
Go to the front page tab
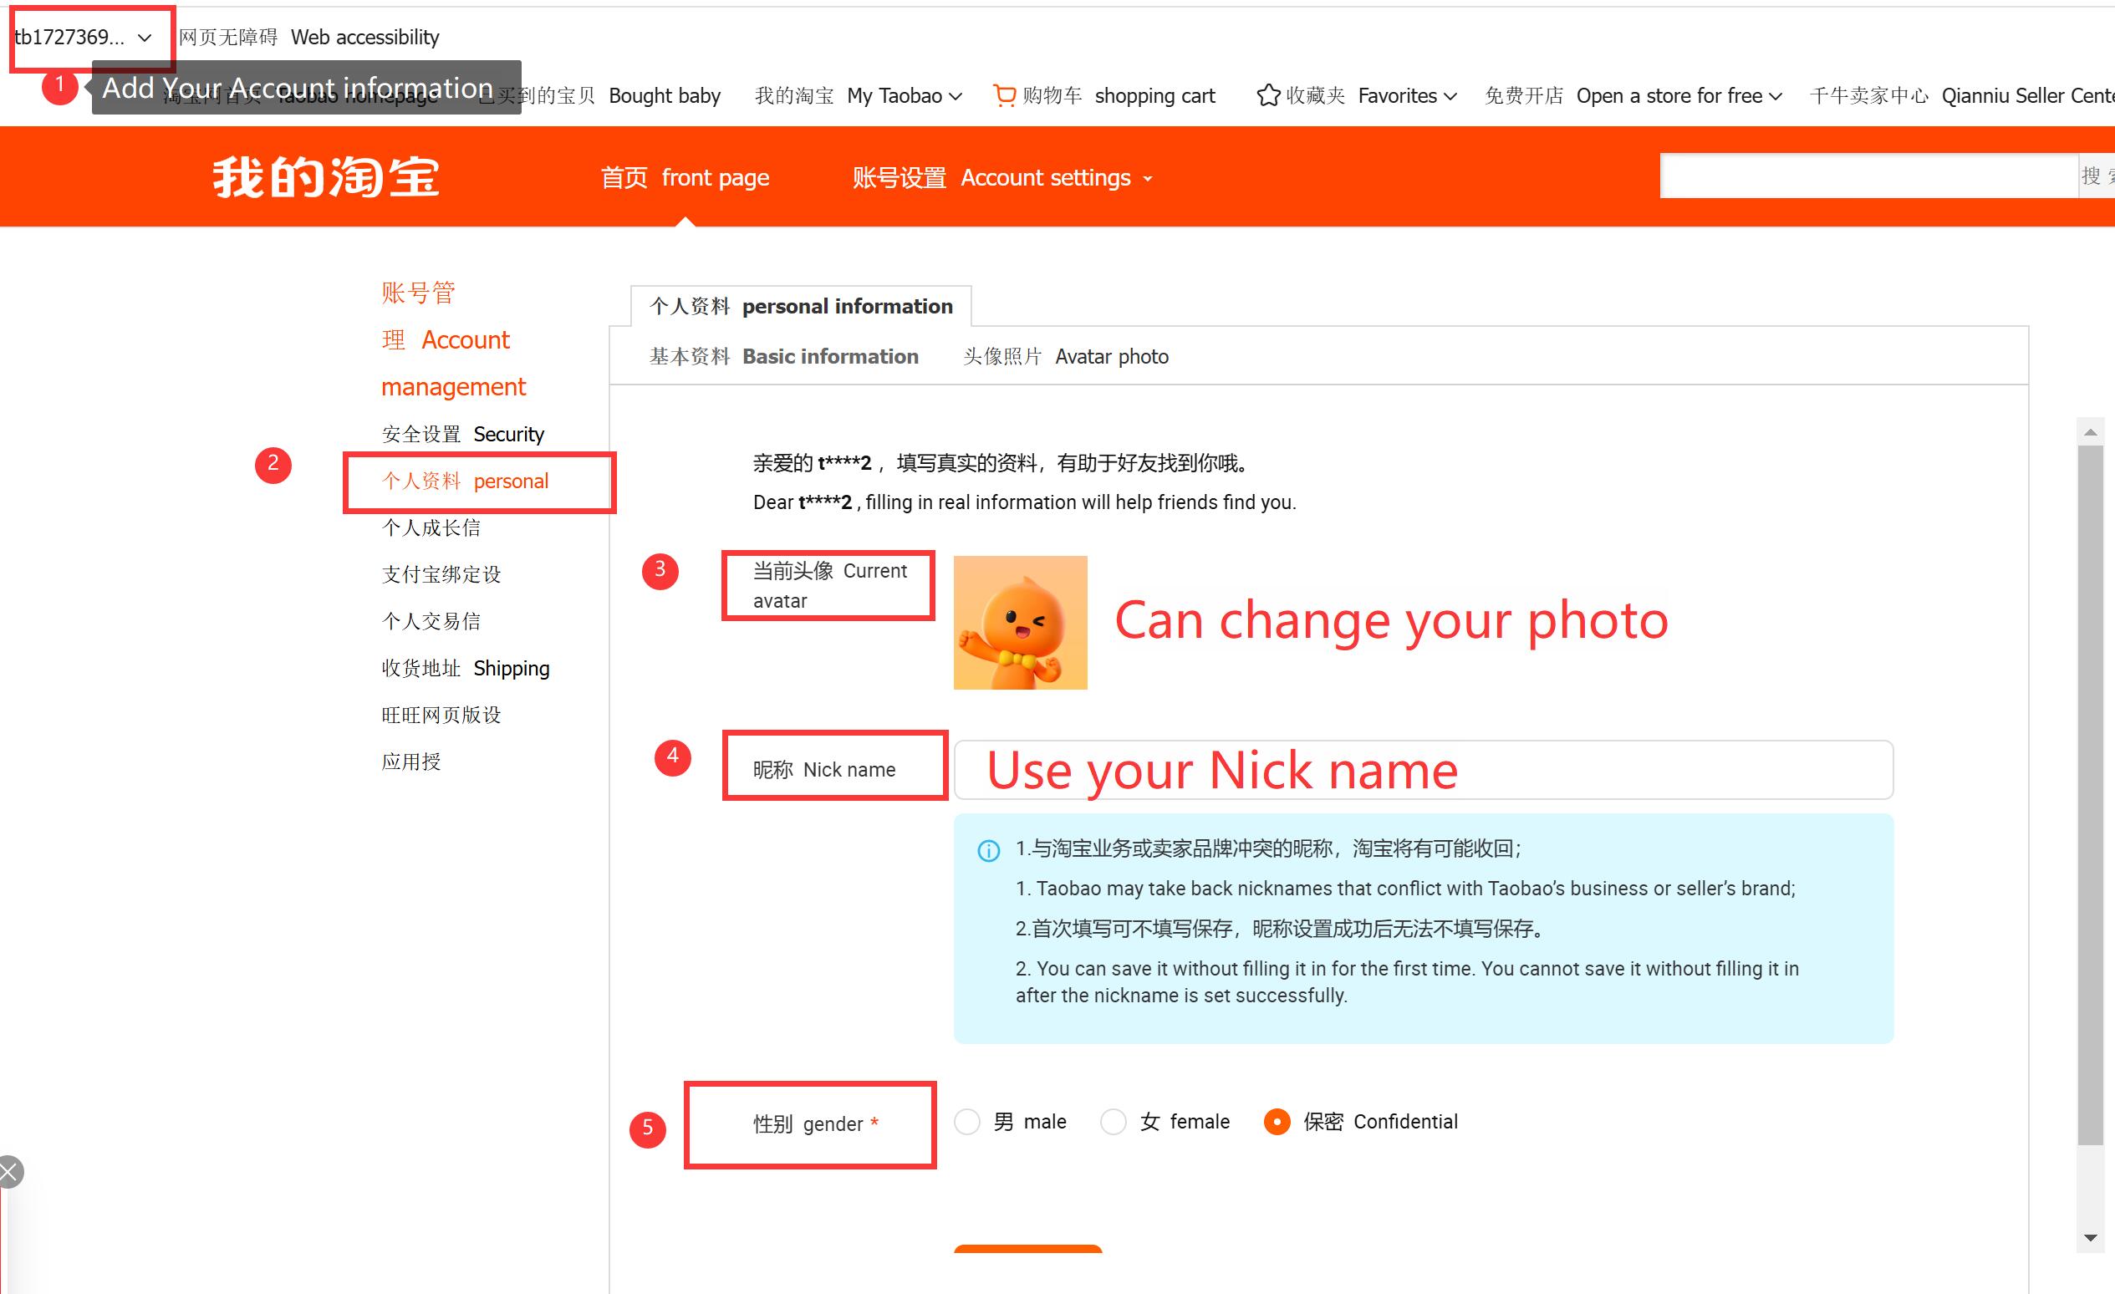click(684, 177)
